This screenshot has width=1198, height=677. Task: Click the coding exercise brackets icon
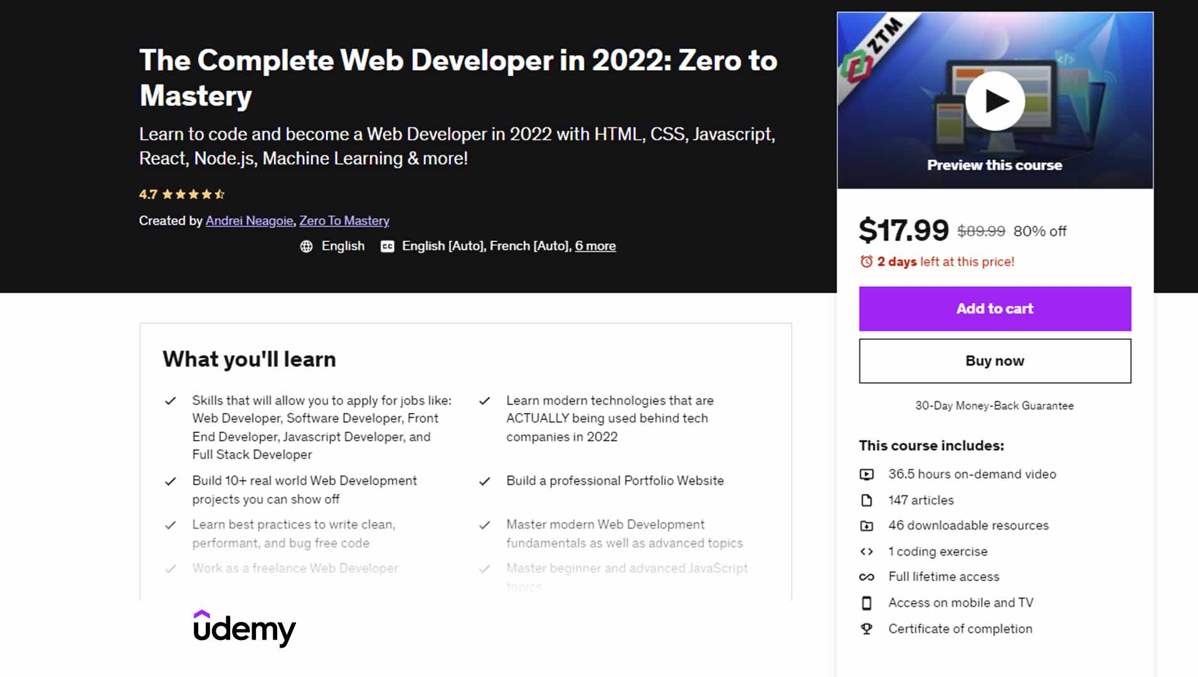[866, 552]
